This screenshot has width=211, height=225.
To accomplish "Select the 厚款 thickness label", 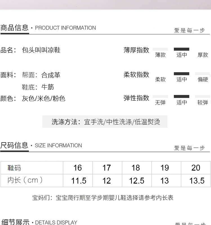I will [203, 55].
